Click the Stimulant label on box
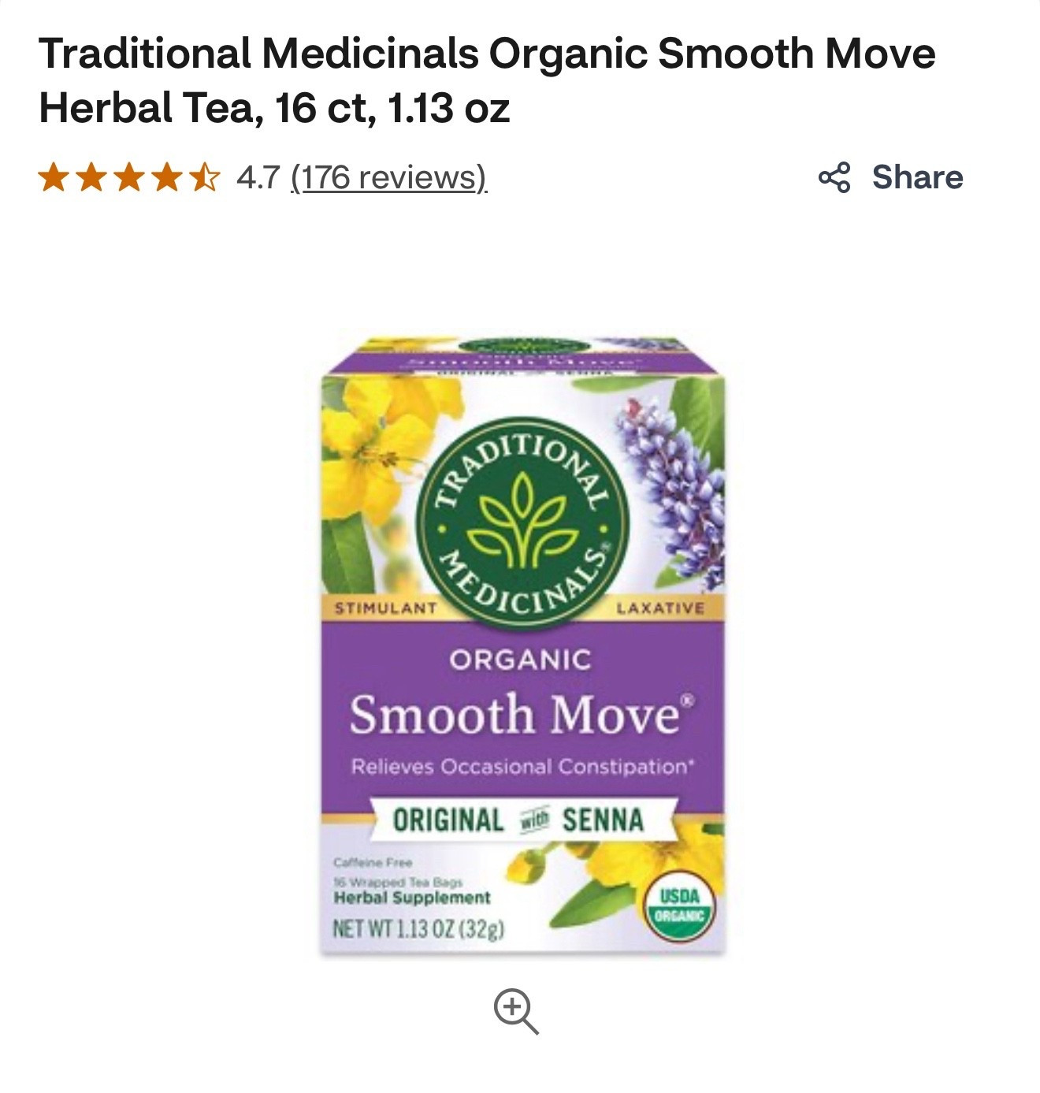Viewport: 1040px width, 1093px height. click(386, 608)
